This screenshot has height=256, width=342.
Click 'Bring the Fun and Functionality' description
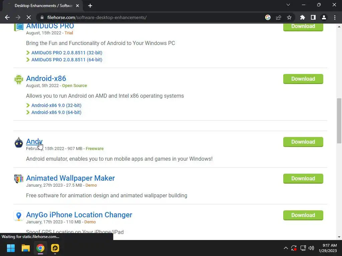101,43
